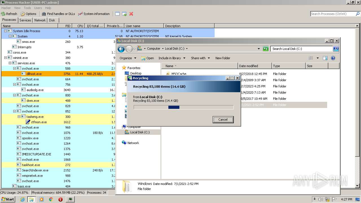Open the Tools menu
Viewport: 361px width, 203px height.
pyautogui.click(x=27, y=8)
